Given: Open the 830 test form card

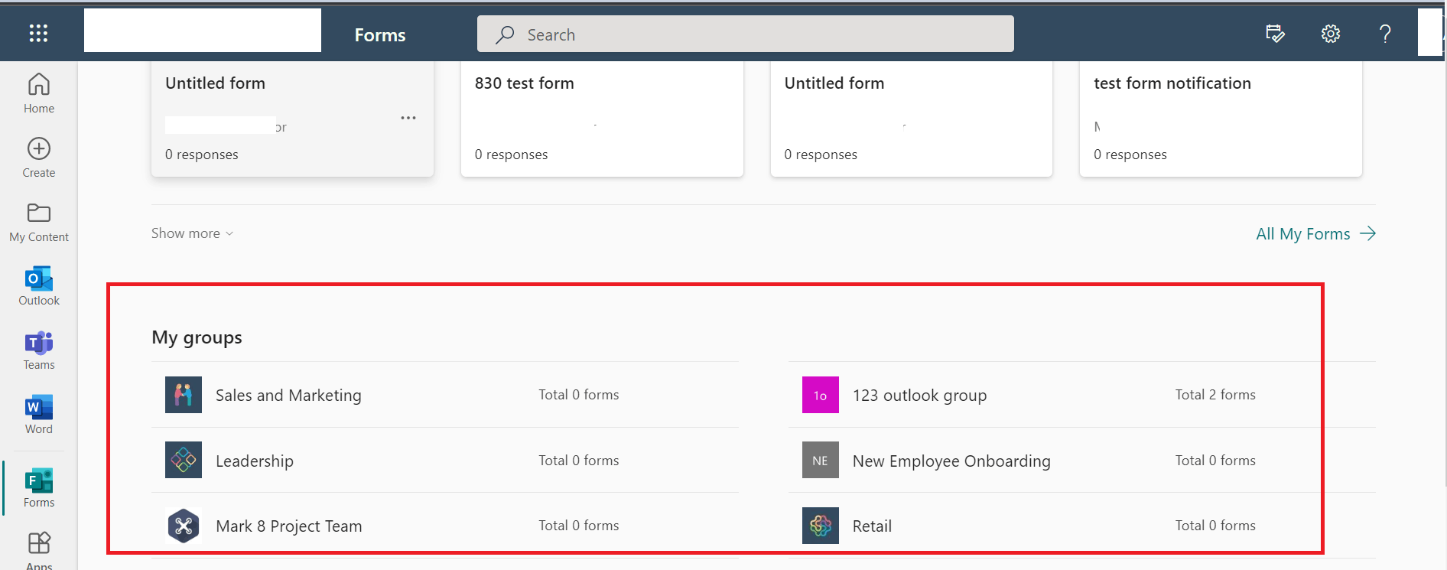Looking at the screenshot, I should (x=602, y=119).
